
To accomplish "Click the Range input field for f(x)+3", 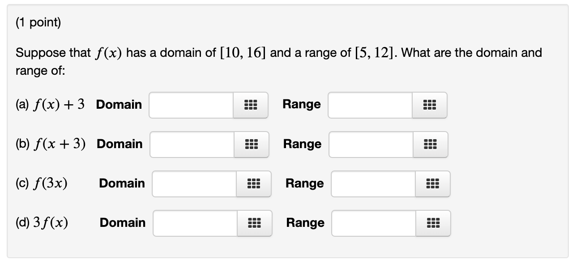I will pos(369,105).
